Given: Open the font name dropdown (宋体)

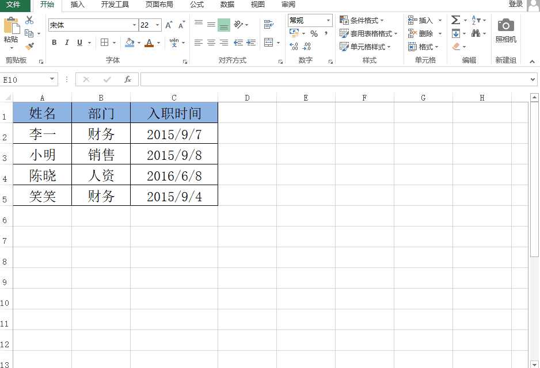Looking at the screenshot, I should (134, 25).
